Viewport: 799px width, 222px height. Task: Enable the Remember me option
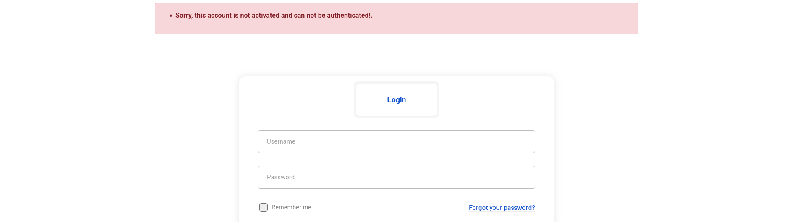pos(264,207)
